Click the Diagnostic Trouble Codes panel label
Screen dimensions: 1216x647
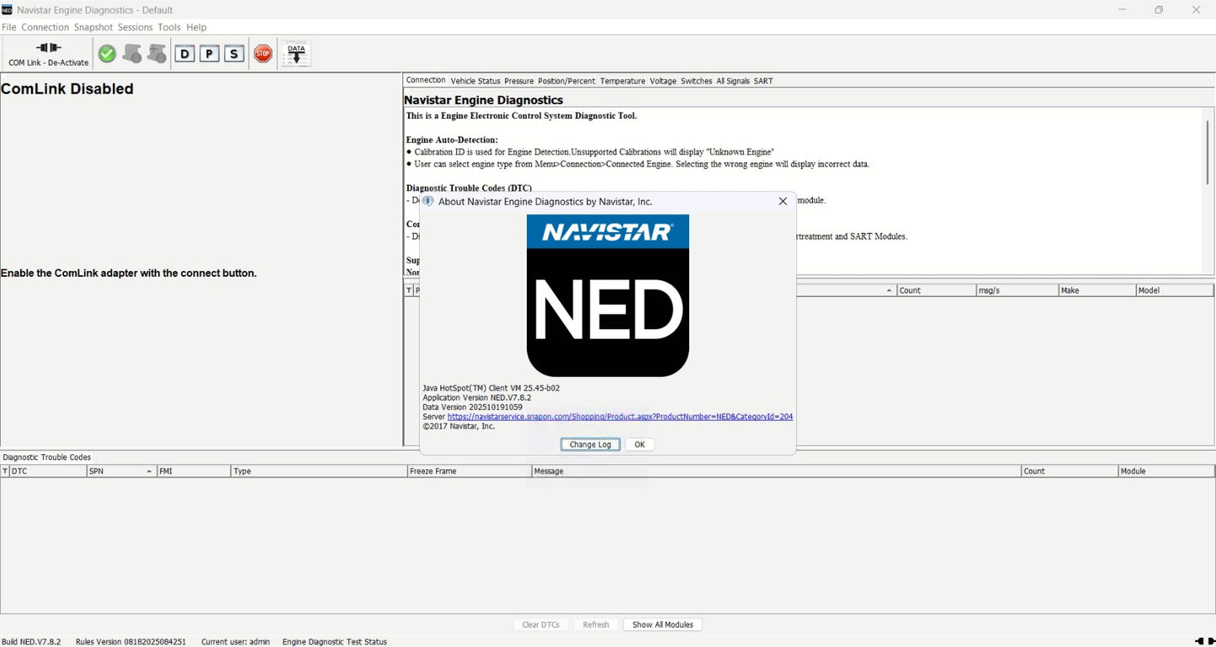click(x=46, y=457)
